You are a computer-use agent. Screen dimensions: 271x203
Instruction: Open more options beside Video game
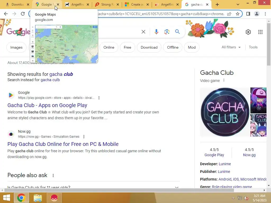point(224,80)
